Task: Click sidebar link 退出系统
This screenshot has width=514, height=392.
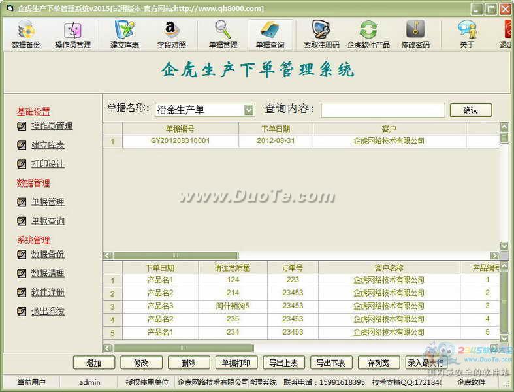Action: [x=48, y=311]
